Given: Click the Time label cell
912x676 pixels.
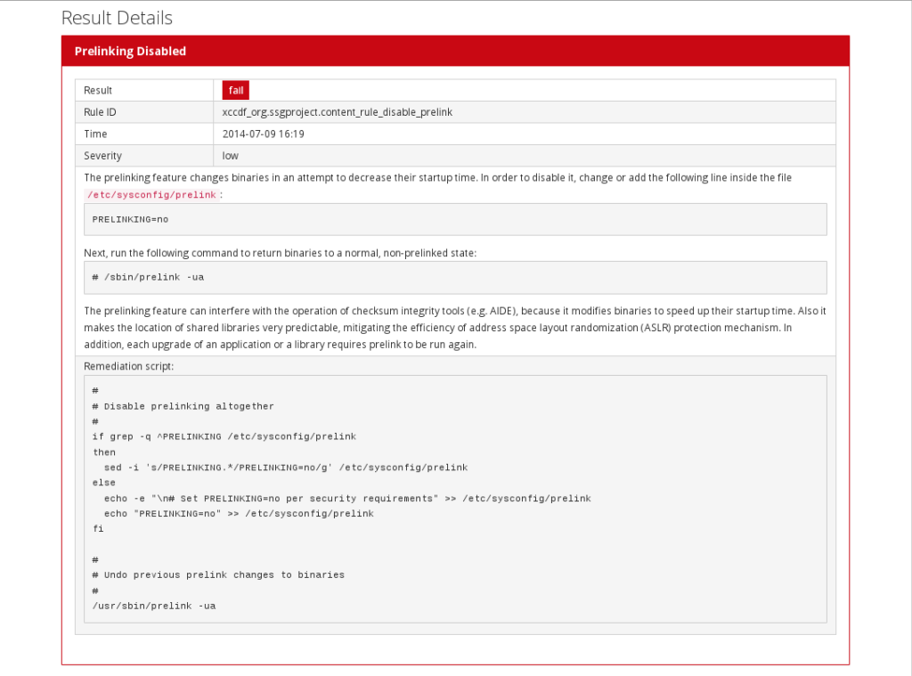Looking at the screenshot, I should pyautogui.click(x=144, y=134).
